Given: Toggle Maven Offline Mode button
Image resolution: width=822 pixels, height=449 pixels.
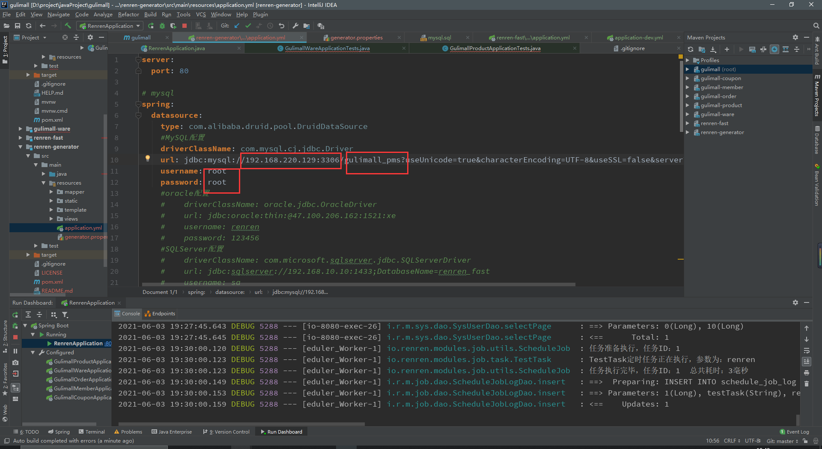Looking at the screenshot, I should 763,49.
